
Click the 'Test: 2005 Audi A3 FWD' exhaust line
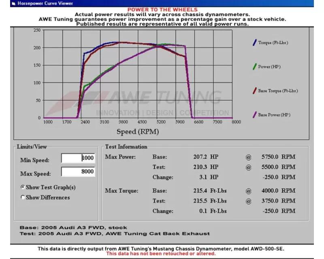[x=115, y=234]
